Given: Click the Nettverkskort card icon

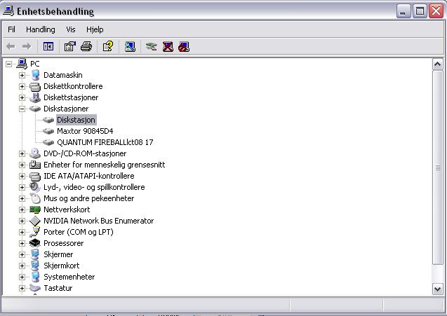Looking at the screenshot, I should pos(35,209).
